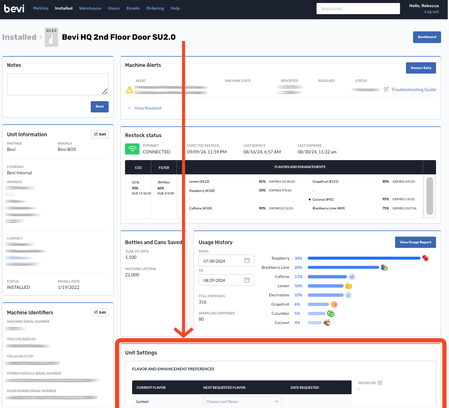Screen dimensions: 449x408
Task: Go to Ordering
Action: click(x=155, y=8)
